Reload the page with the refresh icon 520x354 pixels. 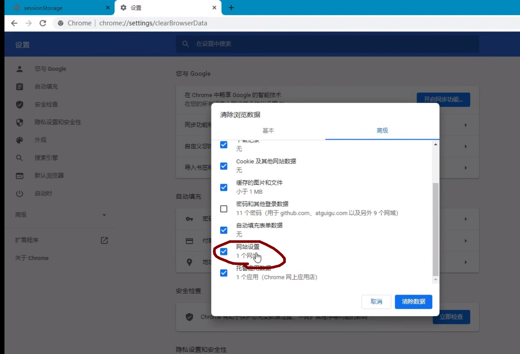point(43,23)
